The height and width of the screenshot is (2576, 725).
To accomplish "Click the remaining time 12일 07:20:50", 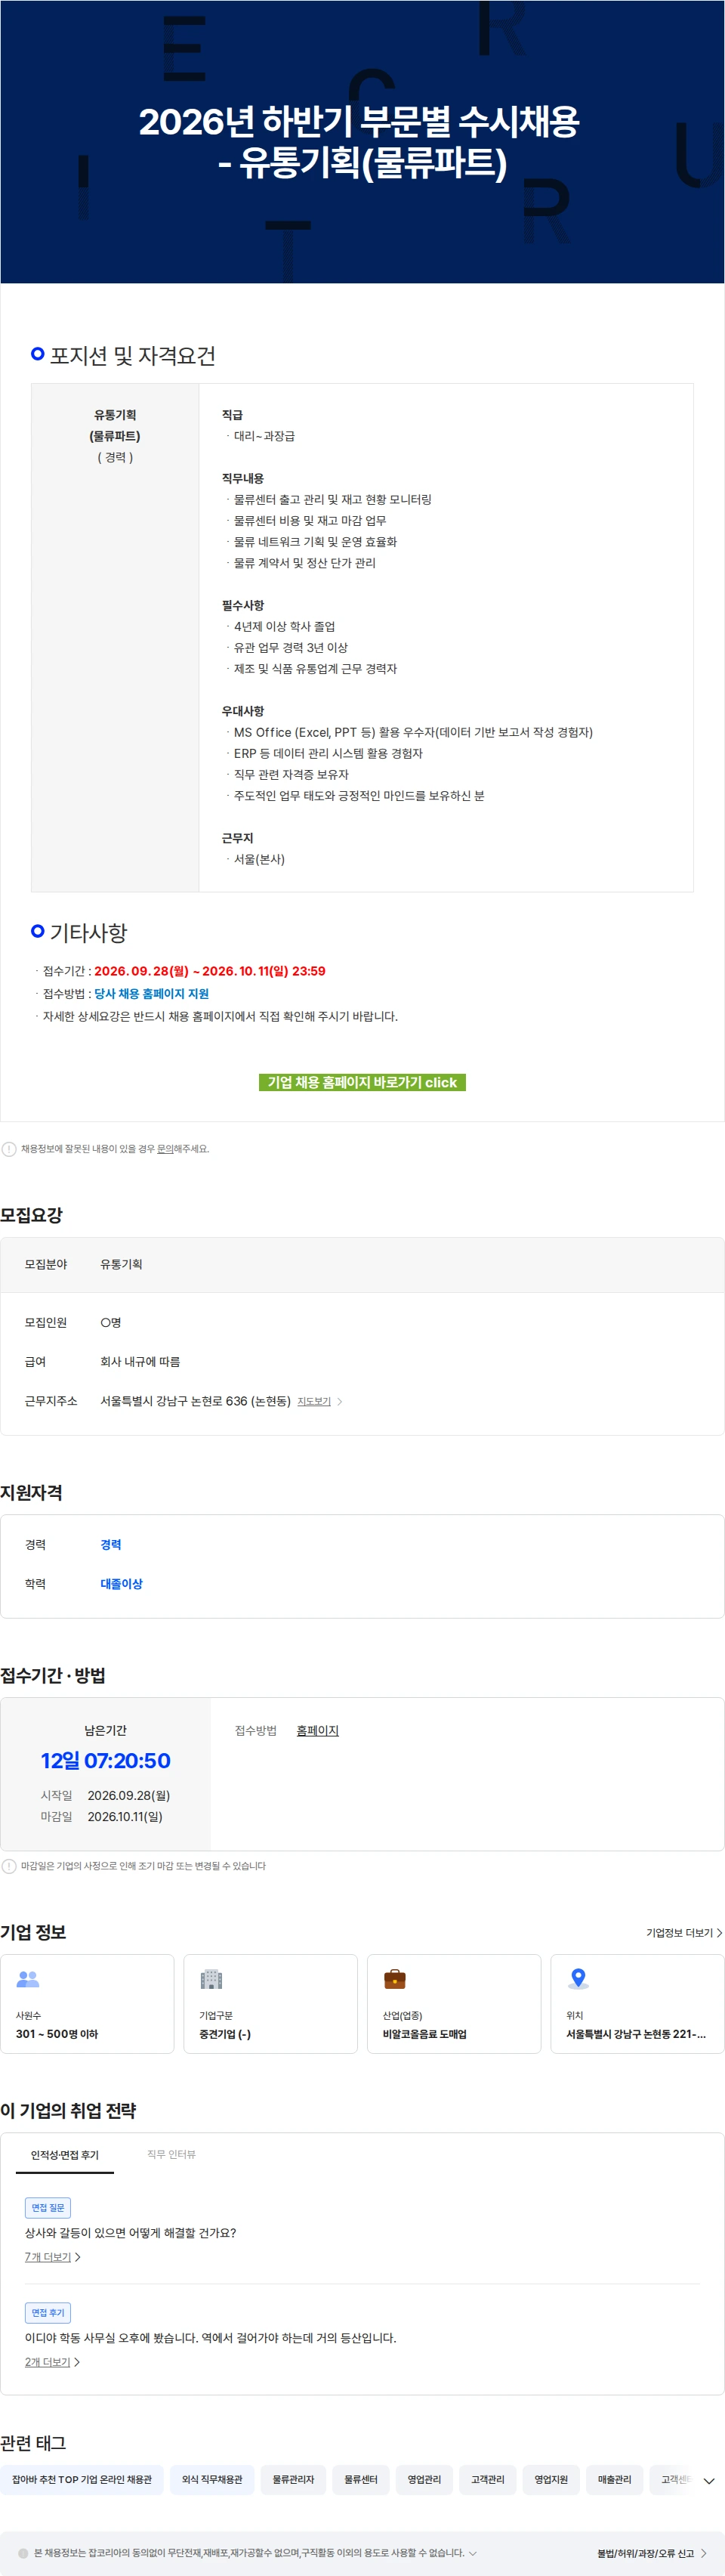I will coord(106,1761).
